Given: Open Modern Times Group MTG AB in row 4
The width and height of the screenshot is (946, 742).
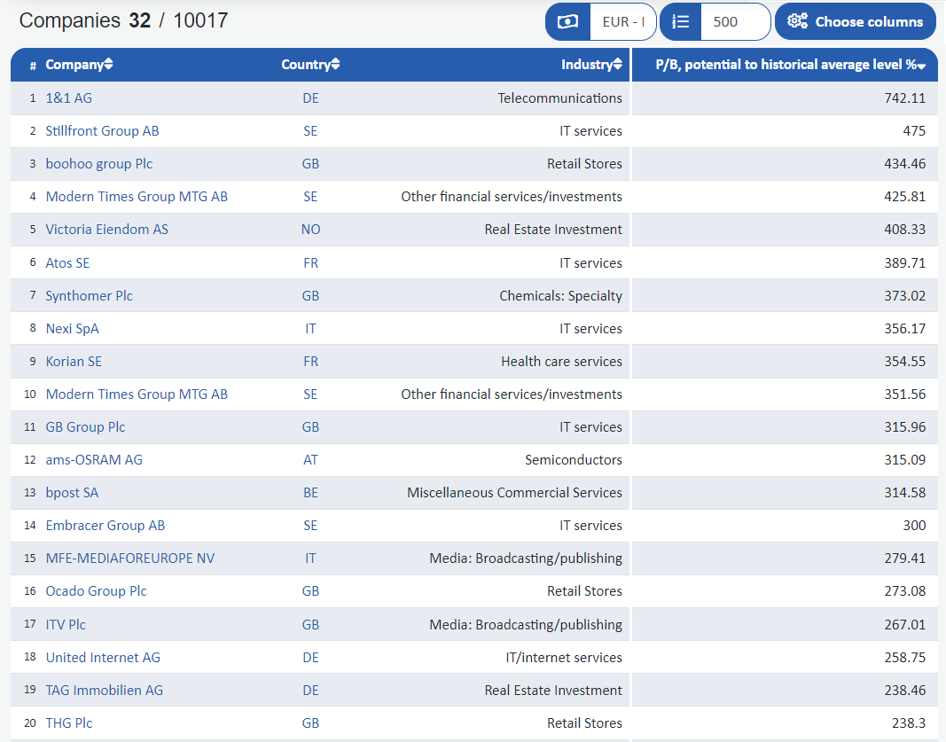Looking at the screenshot, I should [137, 197].
